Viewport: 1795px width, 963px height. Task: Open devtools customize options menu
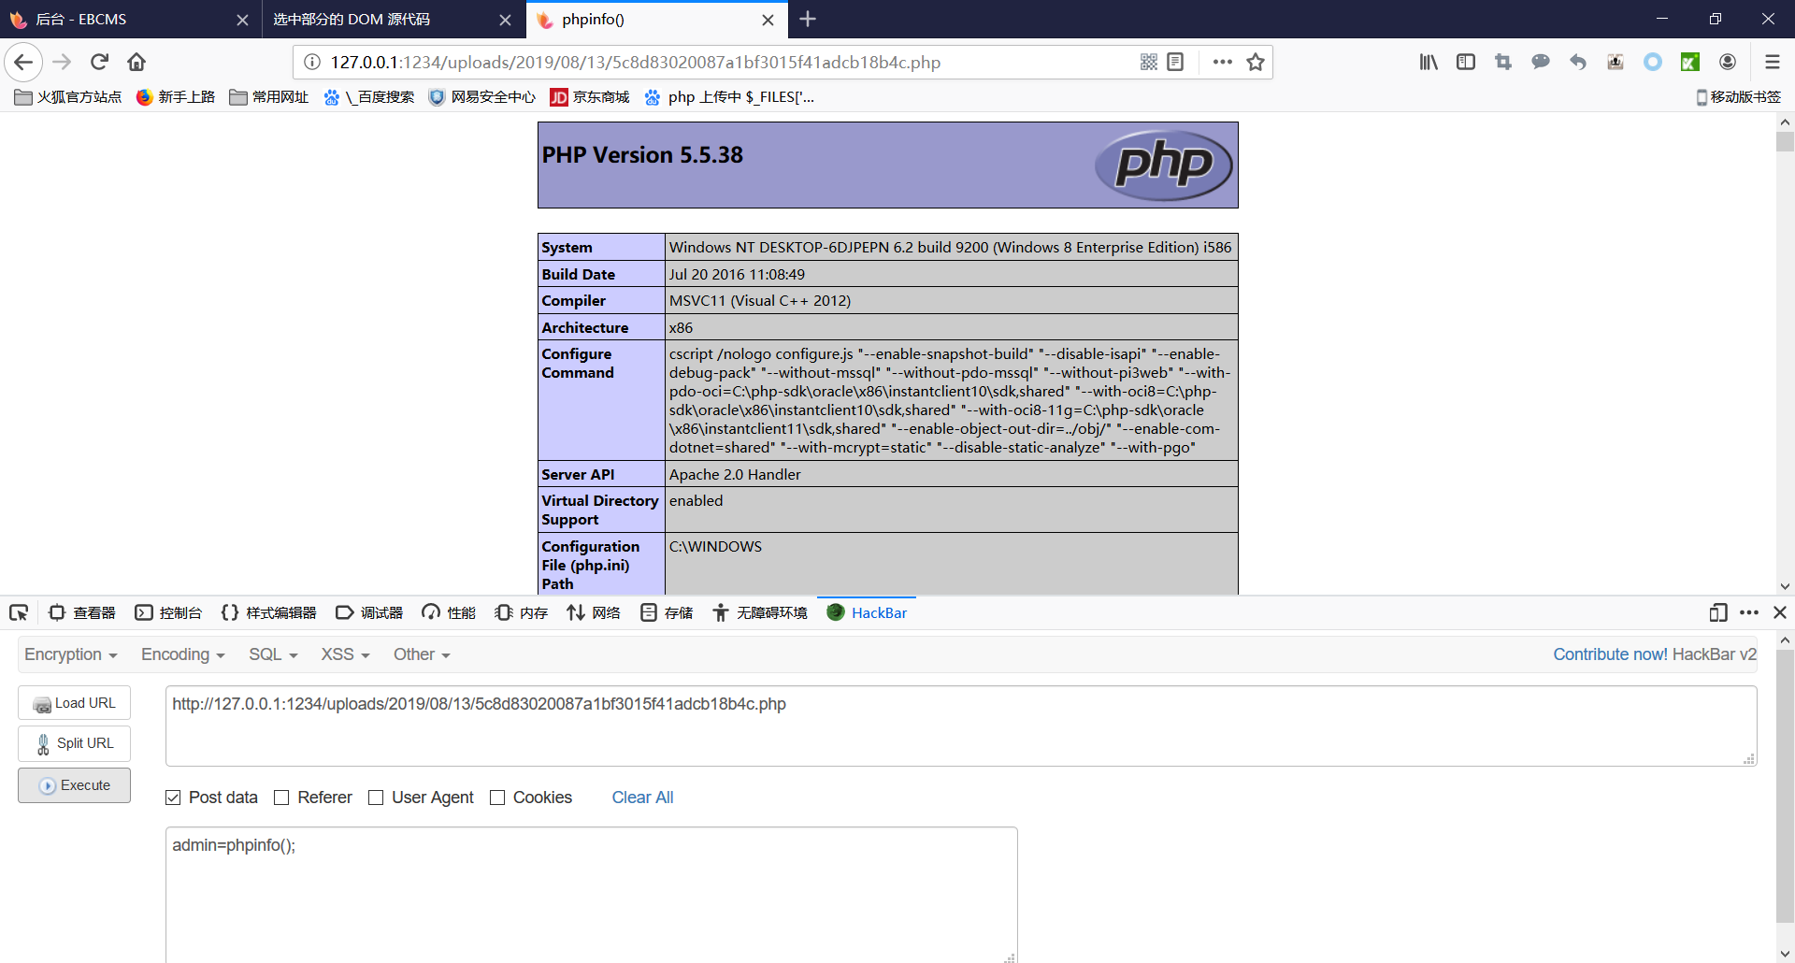[1749, 612]
